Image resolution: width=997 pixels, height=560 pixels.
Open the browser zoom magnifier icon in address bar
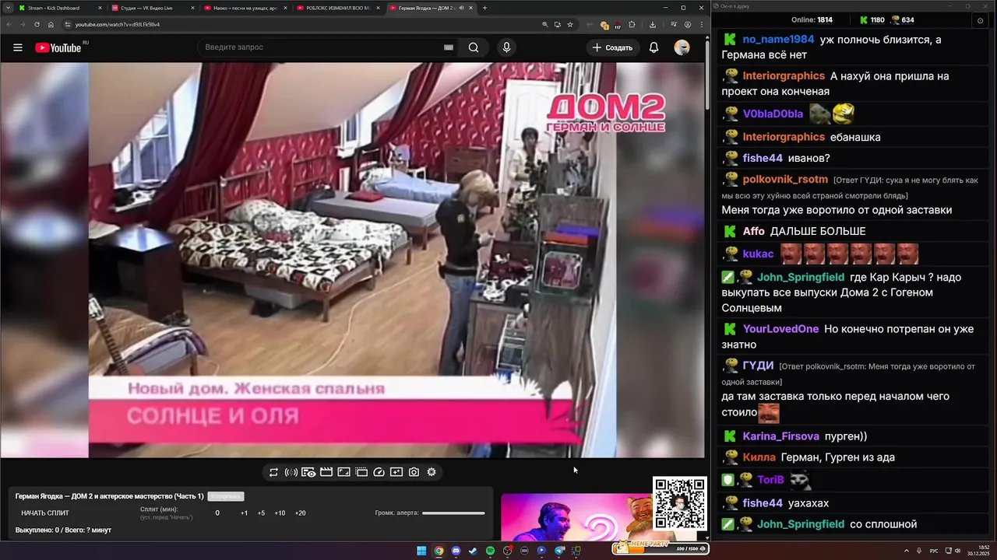pyautogui.click(x=545, y=25)
